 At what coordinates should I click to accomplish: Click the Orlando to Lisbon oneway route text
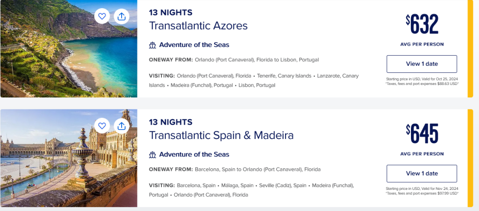(257, 60)
